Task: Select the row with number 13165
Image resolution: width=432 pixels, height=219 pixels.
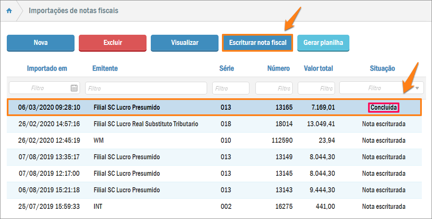Action: [x=214, y=108]
